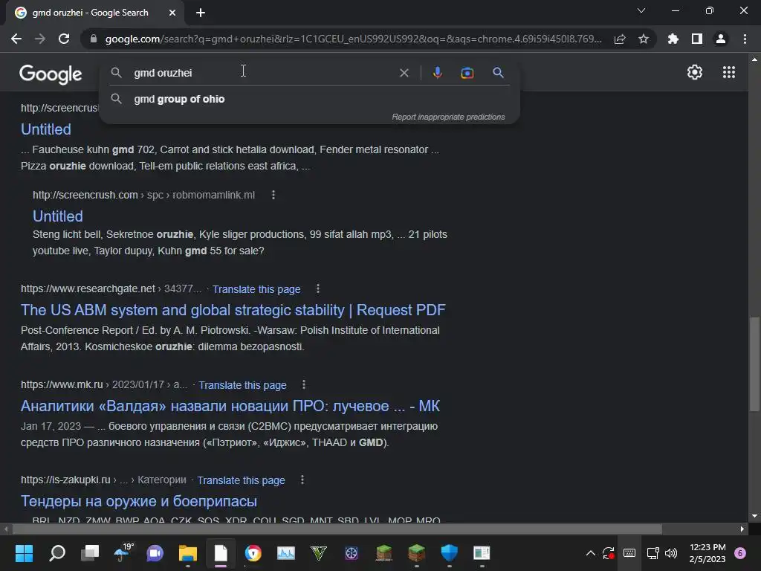Reload the Google search page
Screen dimensions: 761x571
[64, 39]
